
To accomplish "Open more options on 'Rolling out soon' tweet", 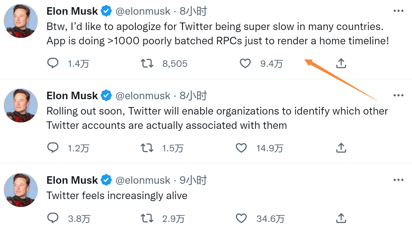I will point(398,95).
